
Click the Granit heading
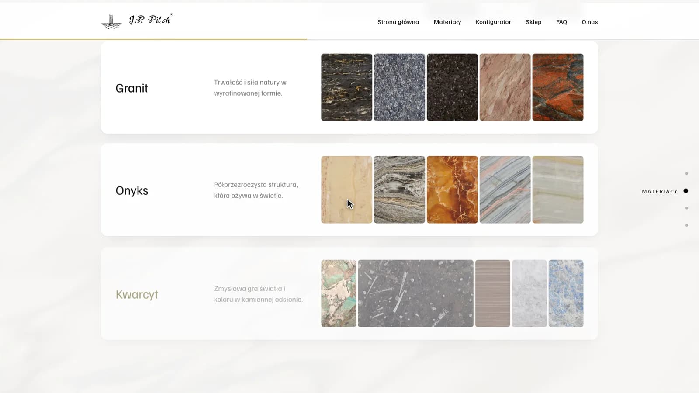tap(131, 88)
